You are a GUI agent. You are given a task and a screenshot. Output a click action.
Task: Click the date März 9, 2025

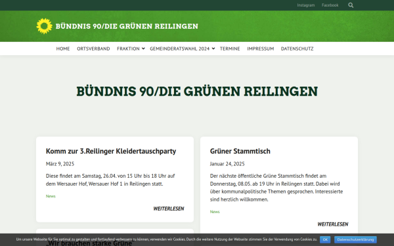(60, 164)
